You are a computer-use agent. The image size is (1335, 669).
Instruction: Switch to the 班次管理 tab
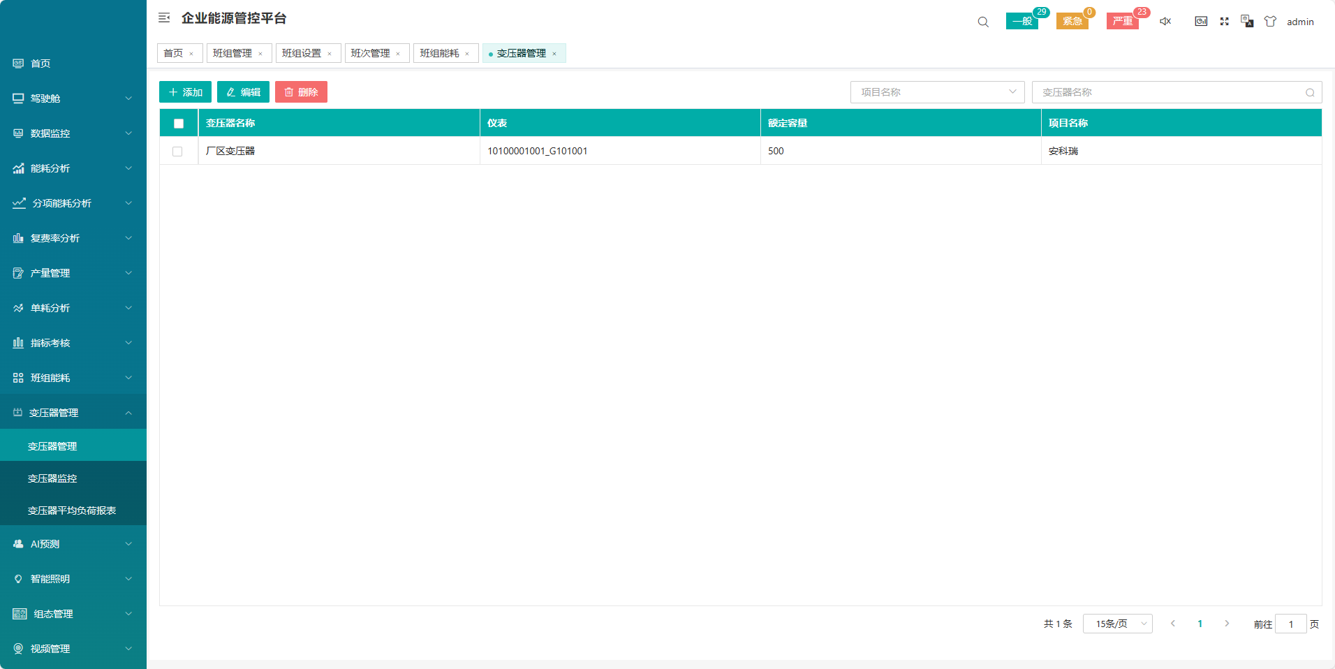click(371, 53)
